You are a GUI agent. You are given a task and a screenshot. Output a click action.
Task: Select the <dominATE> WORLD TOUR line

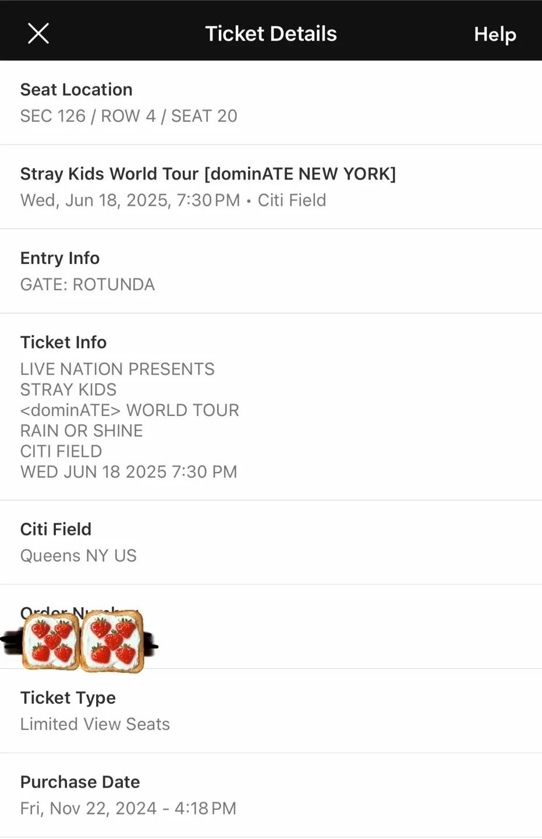click(x=129, y=410)
